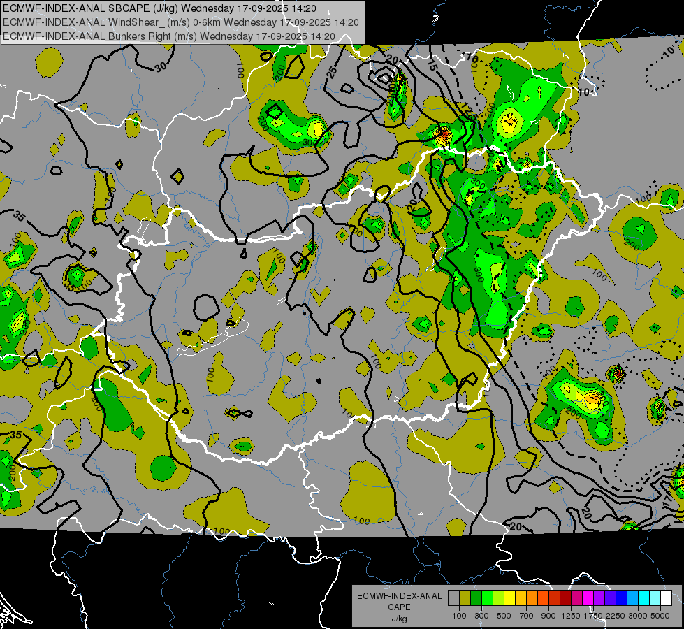Click the Bunkers Right title line
Image resolution: width=684 pixels, height=629 pixels.
(x=169, y=36)
